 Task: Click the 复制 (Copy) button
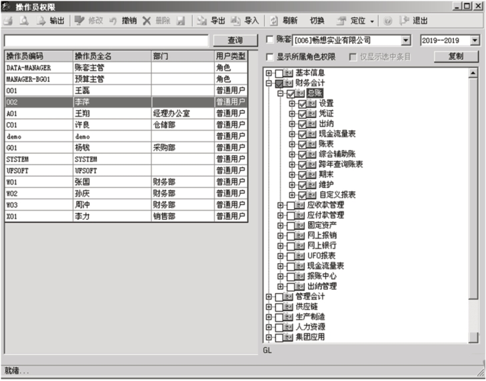click(x=455, y=57)
